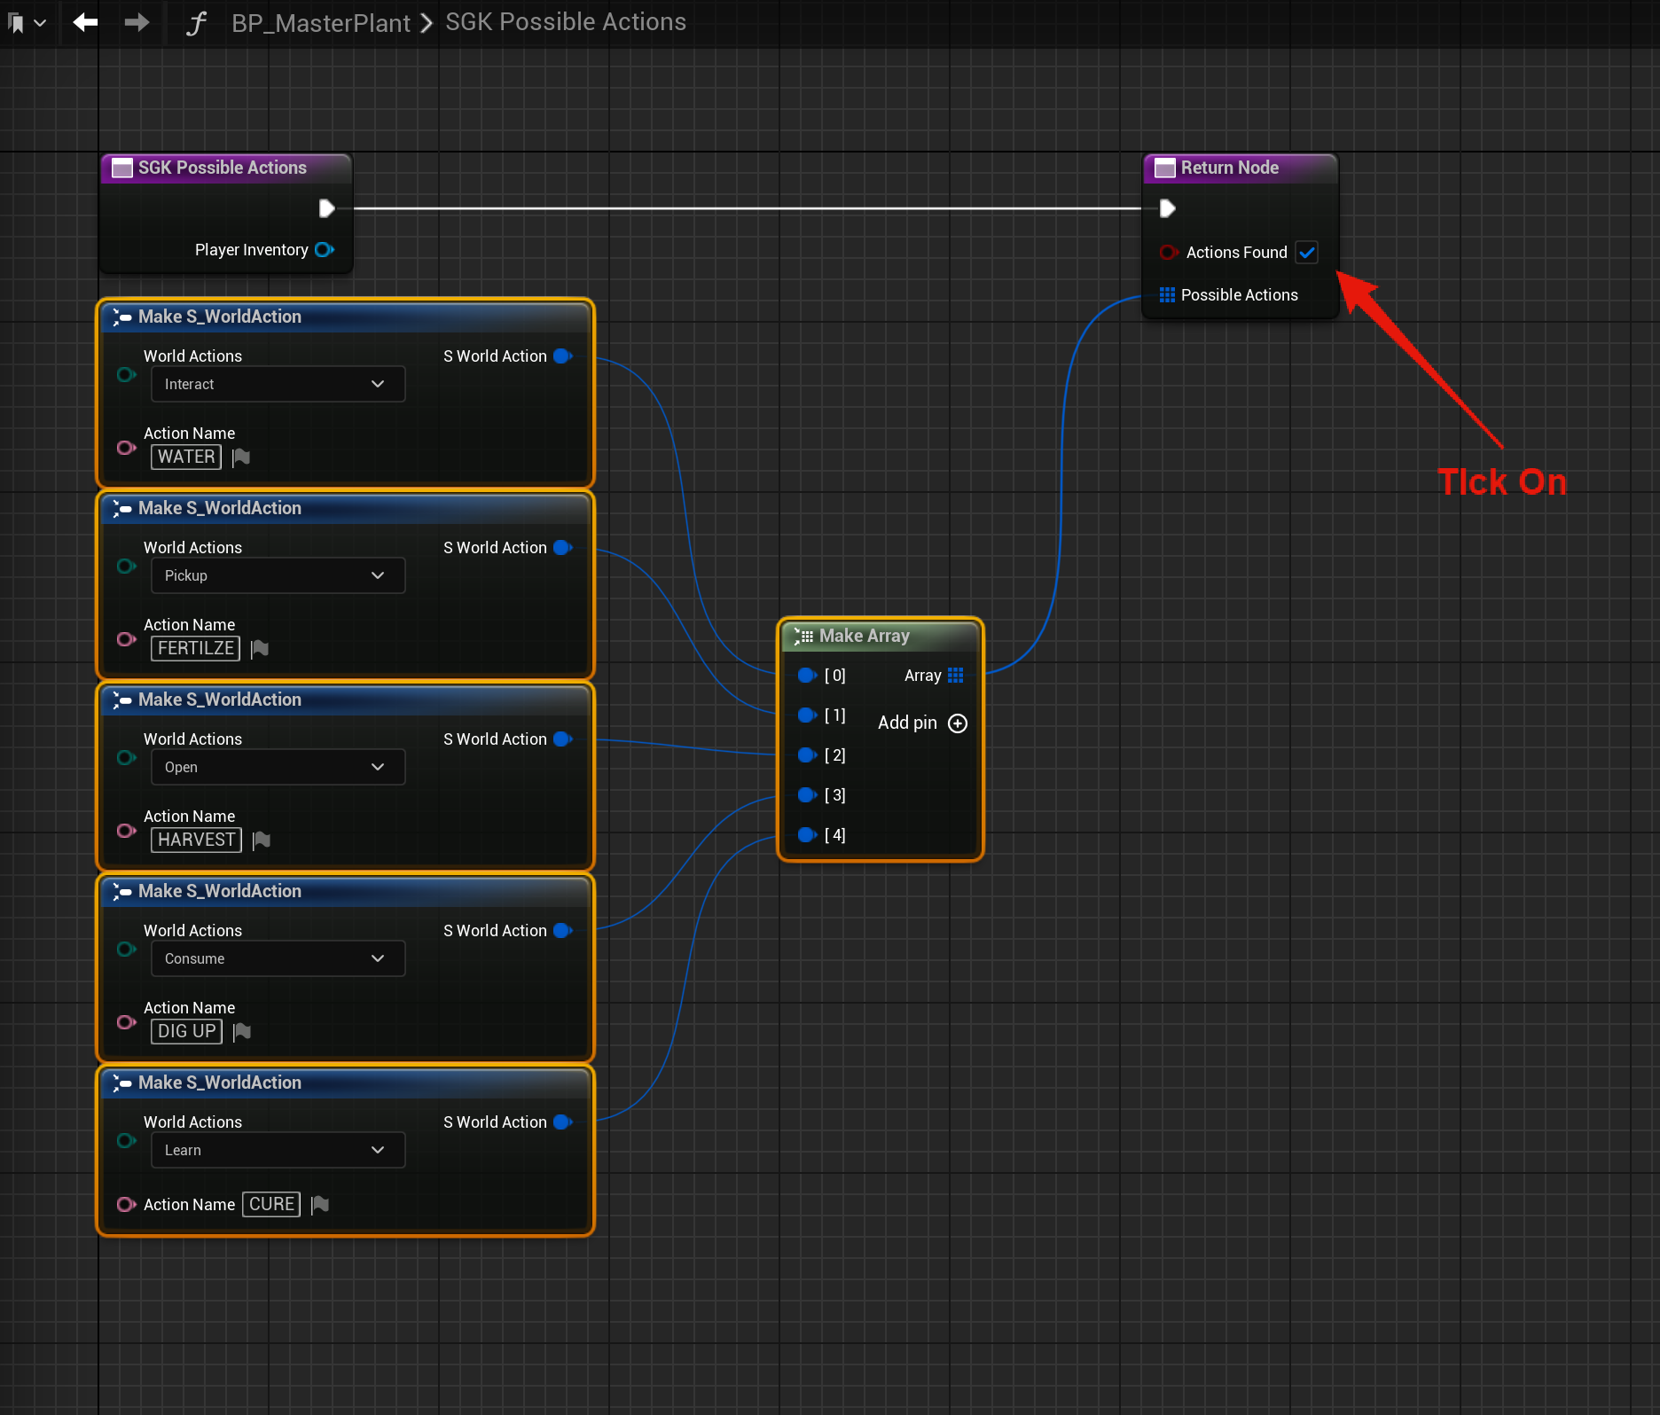Click the flag icon beside HARVEST
This screenshot has width=1660, height=1415.
click(262, 840)
